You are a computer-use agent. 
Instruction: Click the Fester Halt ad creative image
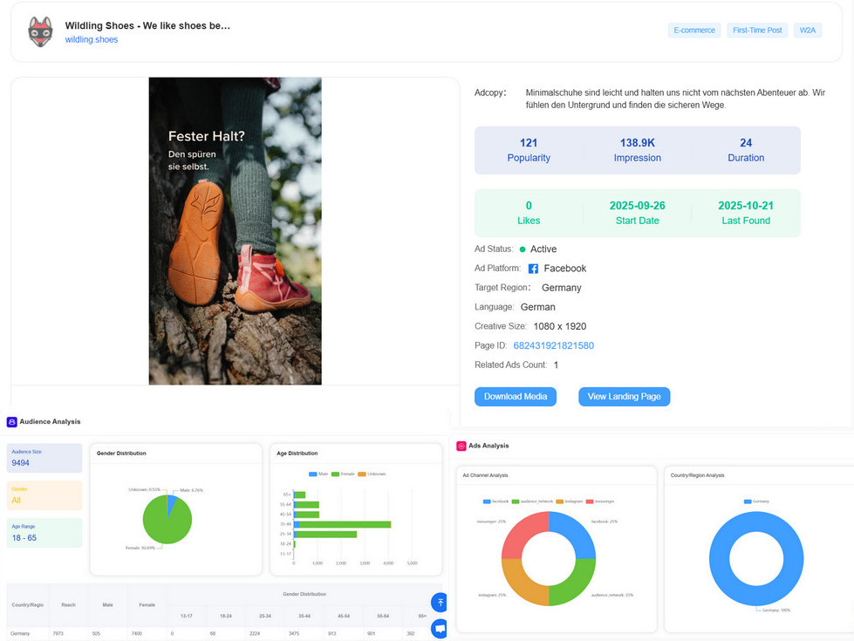click(235, 231)
